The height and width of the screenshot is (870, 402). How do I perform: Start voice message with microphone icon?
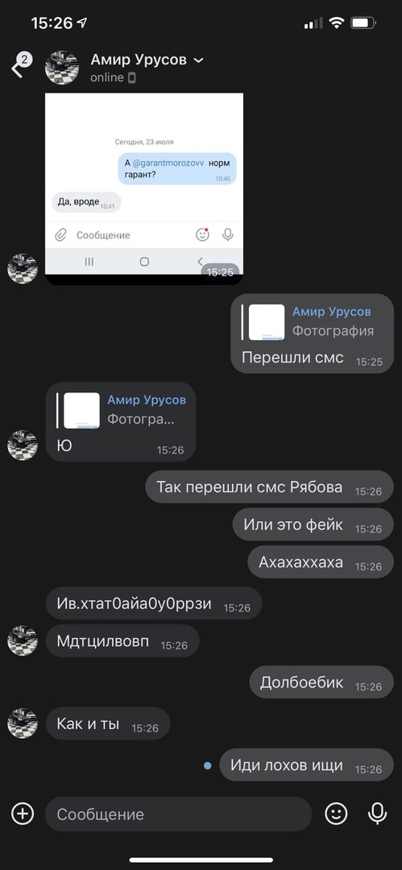378,814
